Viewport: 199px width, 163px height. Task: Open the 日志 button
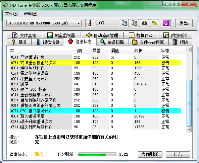click(x=178, y=154)
